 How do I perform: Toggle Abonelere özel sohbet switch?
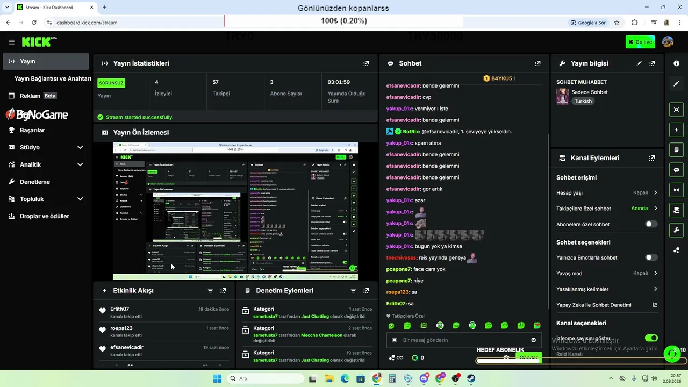[x=651, y=224]
